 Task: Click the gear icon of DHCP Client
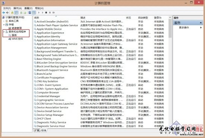pyautogui.click(x=35, y=119)
